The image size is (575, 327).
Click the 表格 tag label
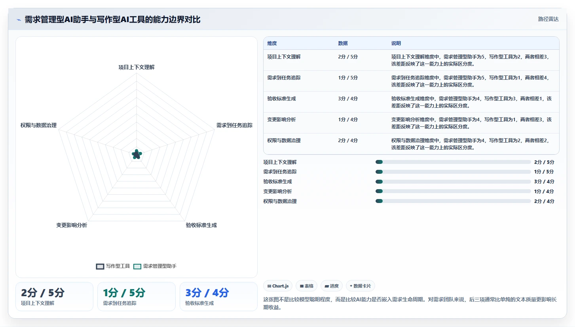(309, 286)
